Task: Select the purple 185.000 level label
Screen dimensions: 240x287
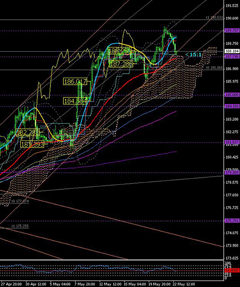Action: pos(232,95)
